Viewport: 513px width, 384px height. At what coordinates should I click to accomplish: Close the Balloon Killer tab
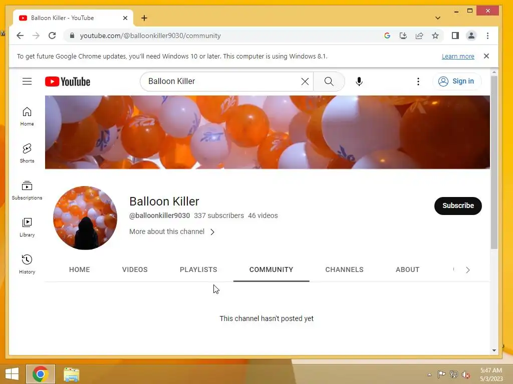pyautogui.click(x=125, y=18)
